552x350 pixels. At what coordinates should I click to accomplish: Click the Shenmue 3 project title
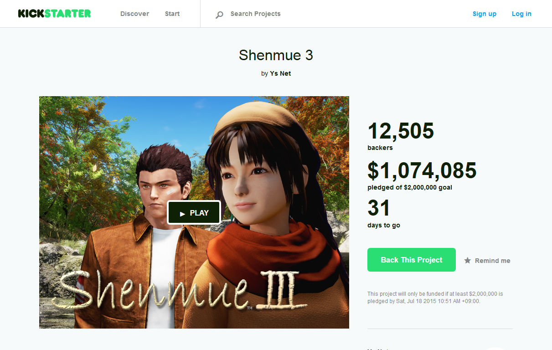(276, 55)
